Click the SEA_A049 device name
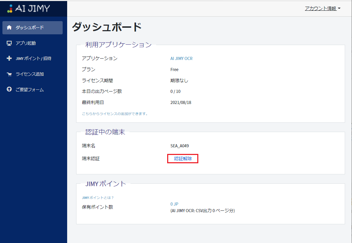 pyautogui.click(x=180, y=146)
